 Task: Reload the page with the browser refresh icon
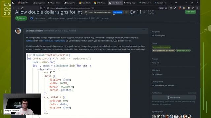pos(22,8)
